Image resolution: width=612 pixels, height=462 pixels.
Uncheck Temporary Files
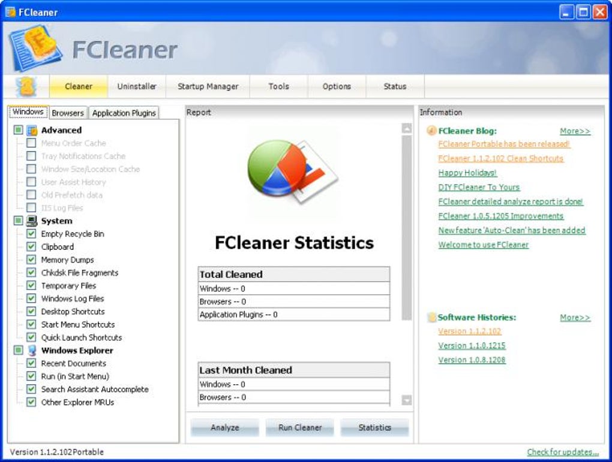pos(31,285)
